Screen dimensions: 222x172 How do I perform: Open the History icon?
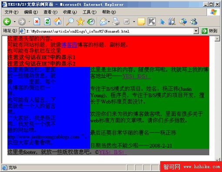click(x=91, y=22)
